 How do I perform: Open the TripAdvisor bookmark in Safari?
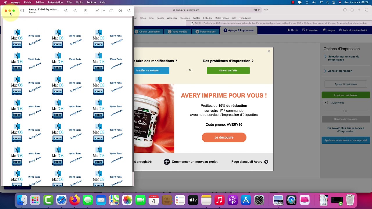click(x=245, y=18)
